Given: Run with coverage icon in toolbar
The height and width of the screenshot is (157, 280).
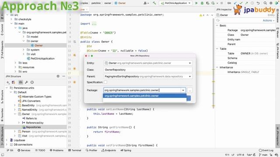Looking at the screenshot, I should point(207,3).
